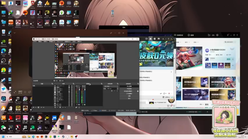Open the audio mixer menu dots
This screenshot has width=248, height=139.
tap(79, 107)
